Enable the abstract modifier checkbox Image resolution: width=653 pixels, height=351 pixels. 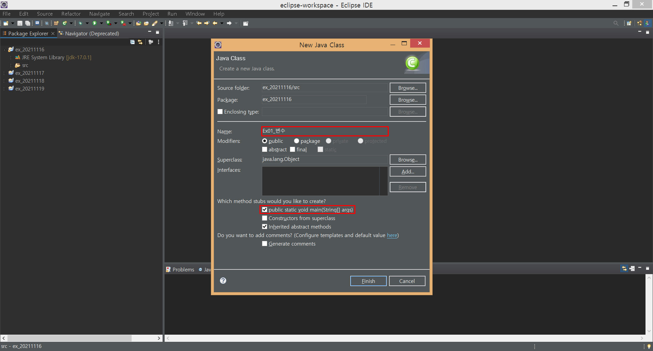point(265,149)
